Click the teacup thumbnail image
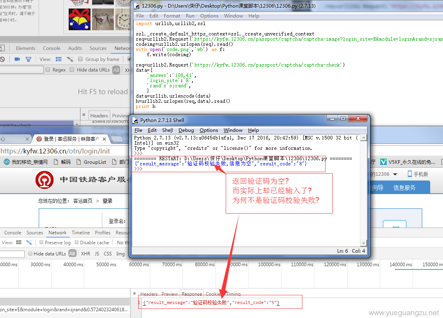Viewport: 443px width, 318px height. click(103, 20)
